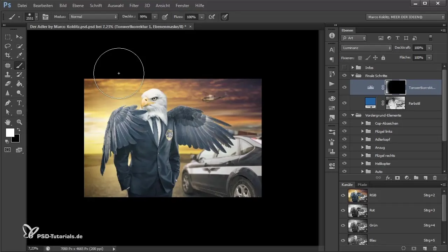Select the Eyedropper tool
The height and width of the screenshot is (252, 448).
tap(20, 55)
